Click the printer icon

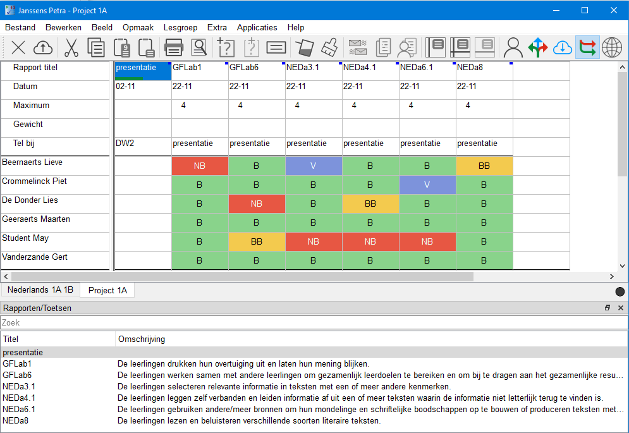173,47
